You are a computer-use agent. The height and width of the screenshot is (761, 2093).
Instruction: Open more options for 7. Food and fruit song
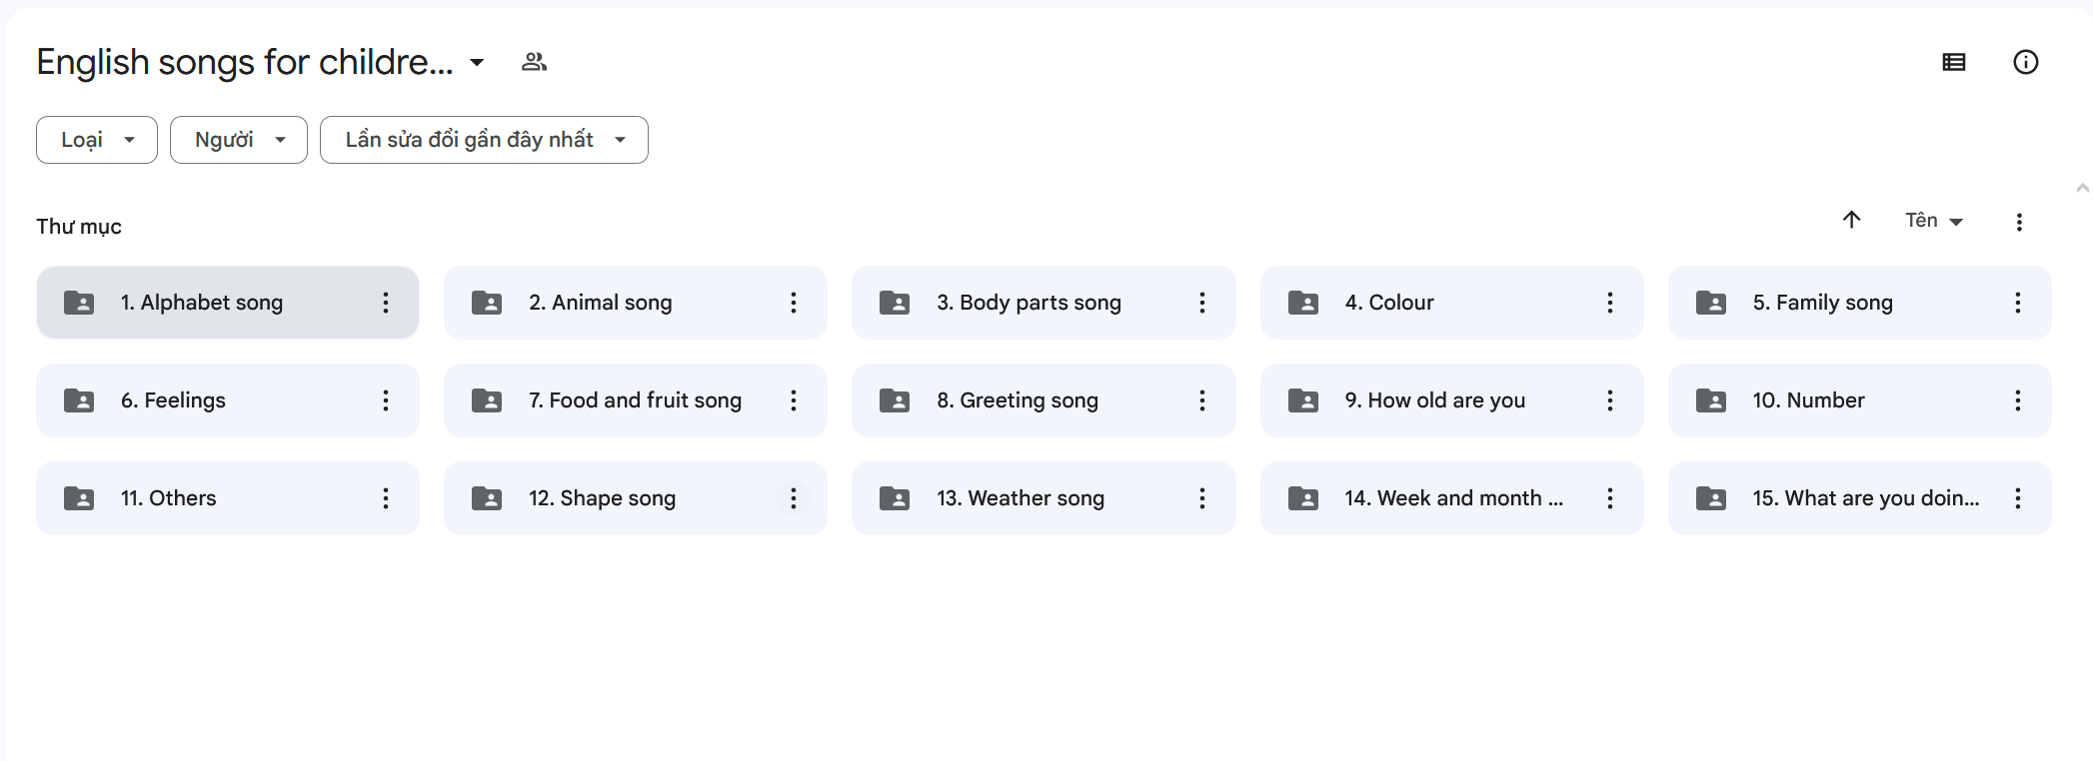(794, 400)
